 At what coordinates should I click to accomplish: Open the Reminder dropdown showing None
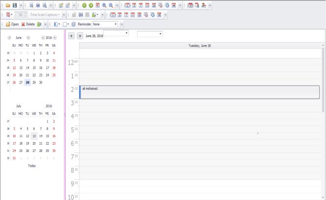click(x=115, y=24)
